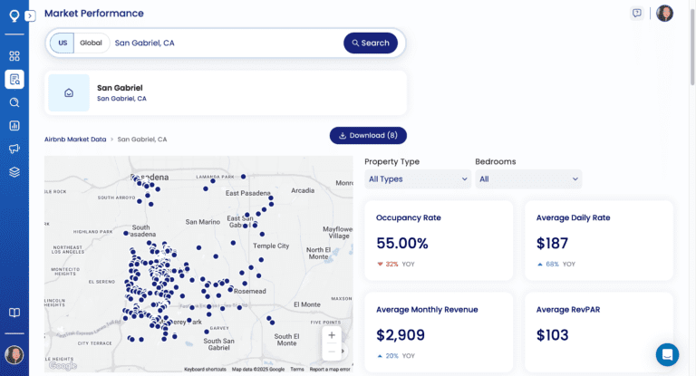
Task: Switch search scope to Global
Action: 91,43
